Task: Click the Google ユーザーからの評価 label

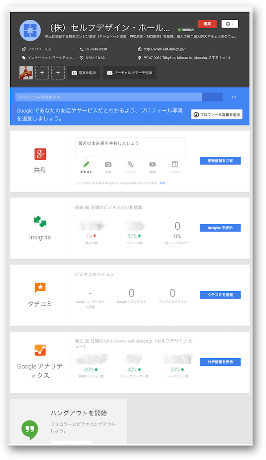Action: point(90,304)
